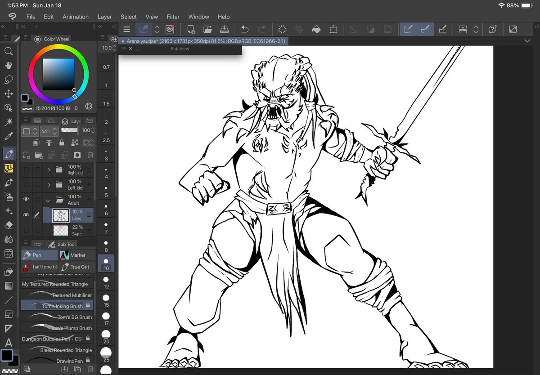This screenshot has width=540, height=375.
Task: Show the 22% Sketch layer
Action: pyautogui.click(x=26, y=230)
